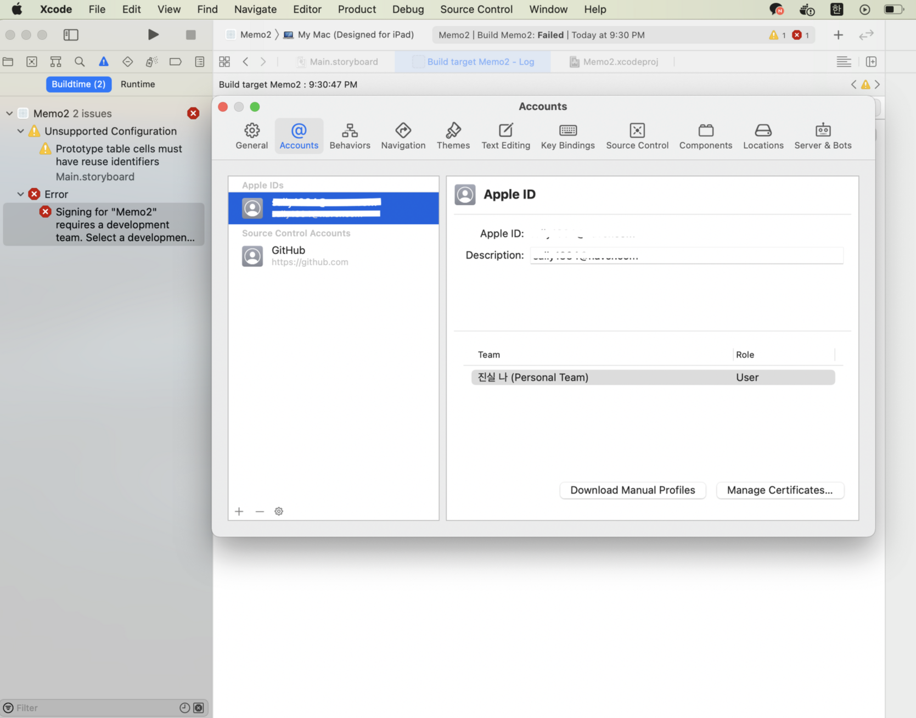Add an editor on the right
Screen dimensions: 916x718
tap(871, 61)
